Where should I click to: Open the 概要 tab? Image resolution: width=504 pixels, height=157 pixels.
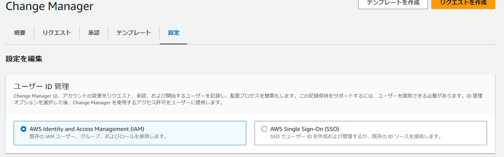click(19, 33)
